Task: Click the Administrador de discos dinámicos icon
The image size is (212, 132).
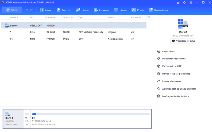Action: pos(158,88)
